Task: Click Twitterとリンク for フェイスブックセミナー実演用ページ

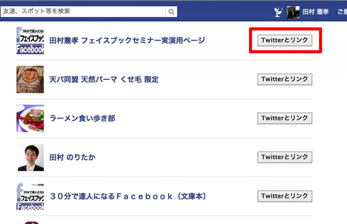Action: click(x=285, y=40)
